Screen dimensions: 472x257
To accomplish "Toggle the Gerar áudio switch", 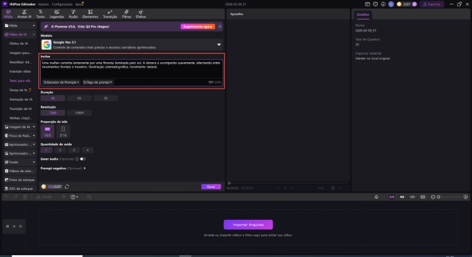I will coord(82,159).
